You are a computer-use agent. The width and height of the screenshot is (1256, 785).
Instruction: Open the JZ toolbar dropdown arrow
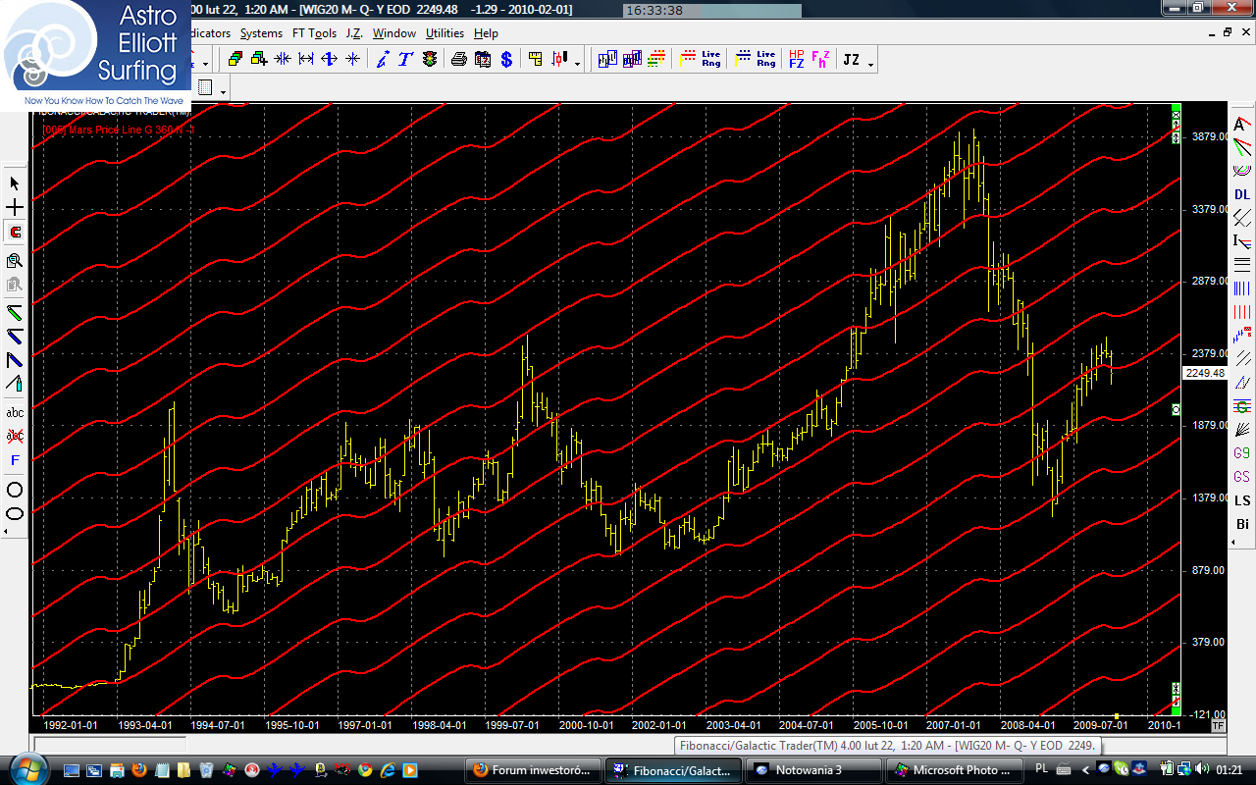pyautogui.click(x=870, y=64)
